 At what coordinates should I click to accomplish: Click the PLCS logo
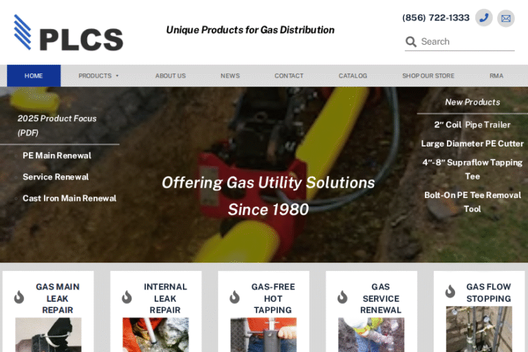coord(69,33)
